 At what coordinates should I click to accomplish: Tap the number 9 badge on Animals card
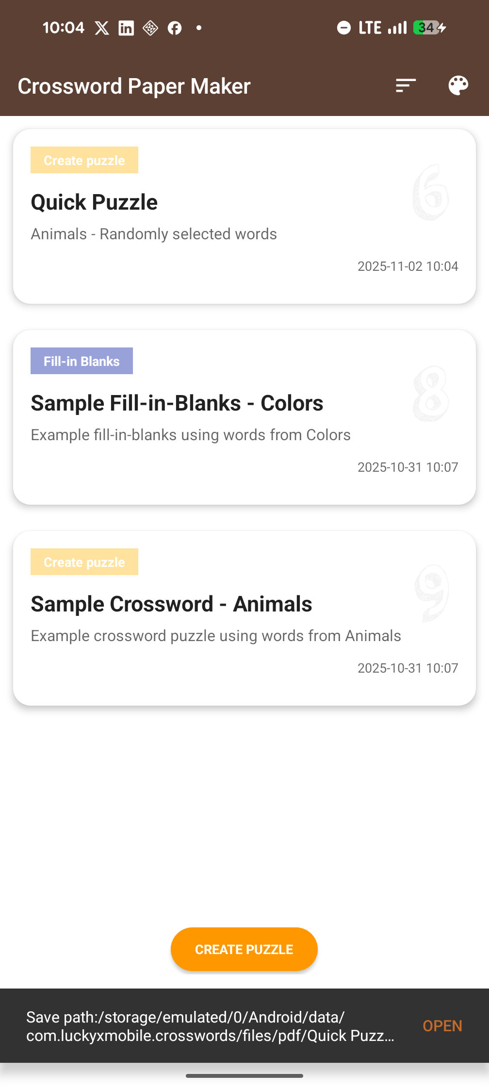[431, 594]
